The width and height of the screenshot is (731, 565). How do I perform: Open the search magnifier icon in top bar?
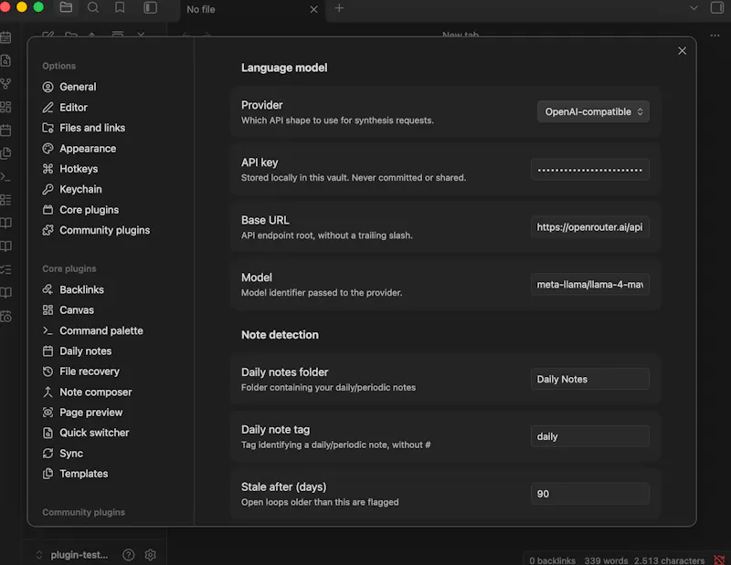[93, 7]
